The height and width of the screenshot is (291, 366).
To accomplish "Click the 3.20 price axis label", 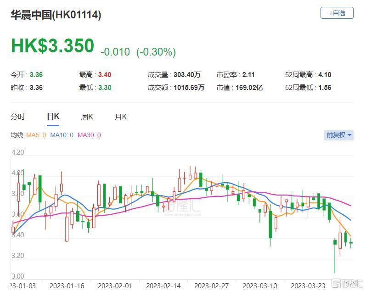I will coord(18,256).
